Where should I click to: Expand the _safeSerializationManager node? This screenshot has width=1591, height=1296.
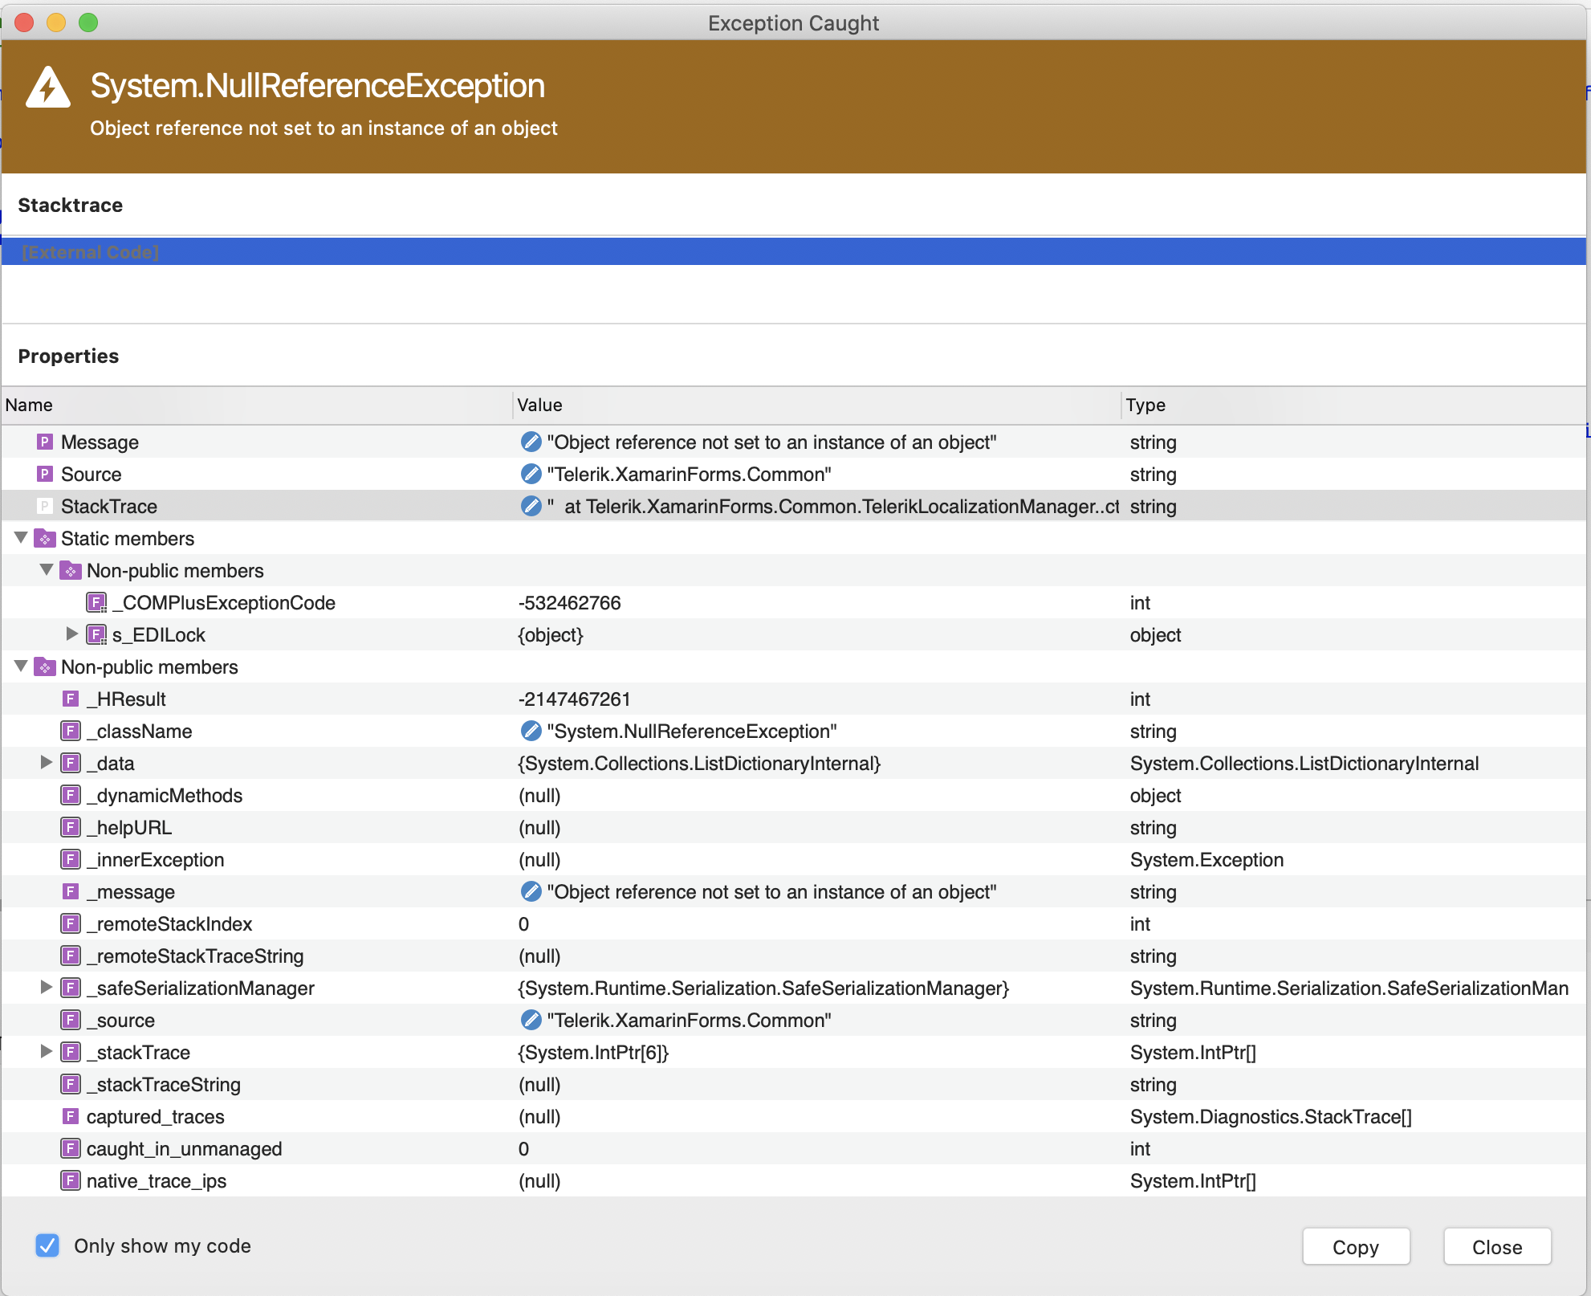click(x=47, y=988)
